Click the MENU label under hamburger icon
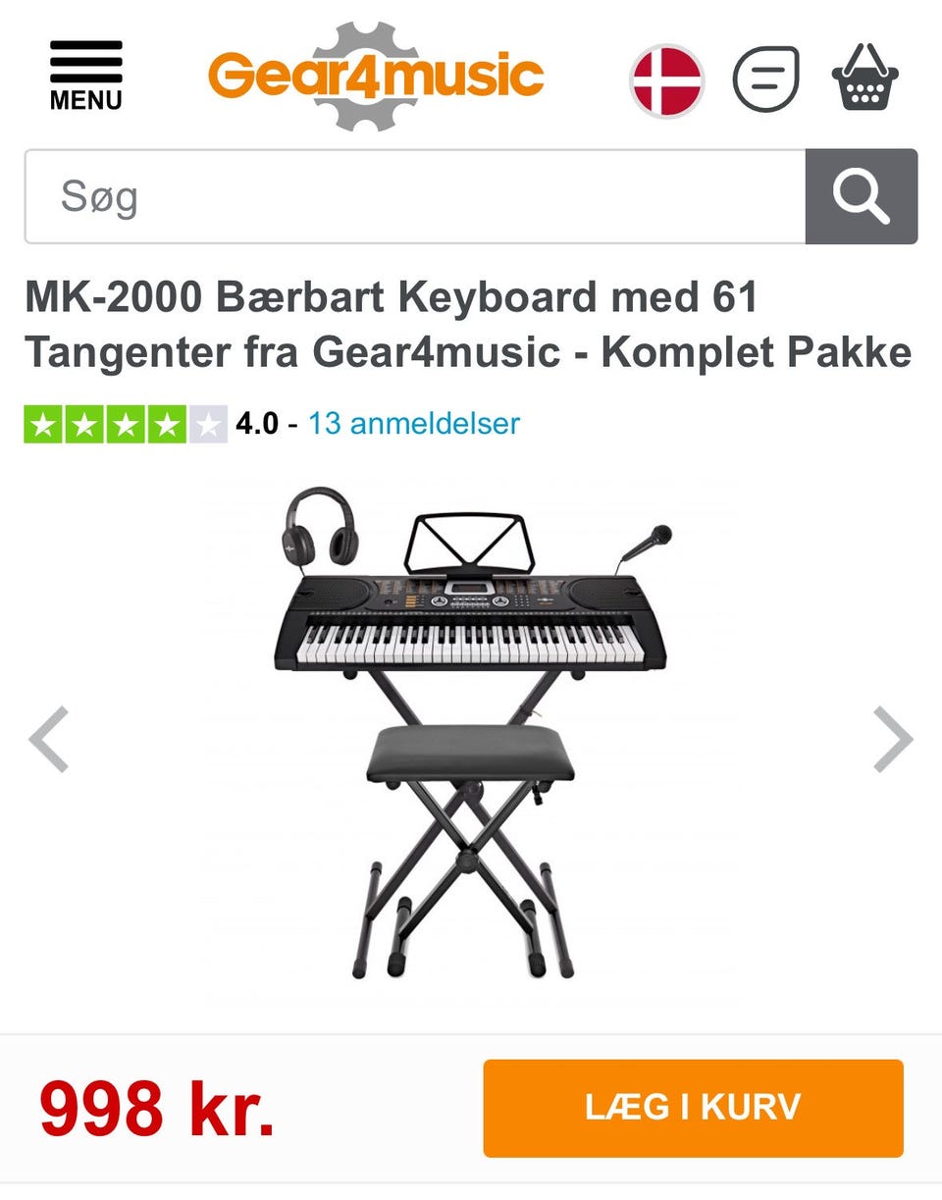The height and width of the screenshot is (1200, 942). 86,100
